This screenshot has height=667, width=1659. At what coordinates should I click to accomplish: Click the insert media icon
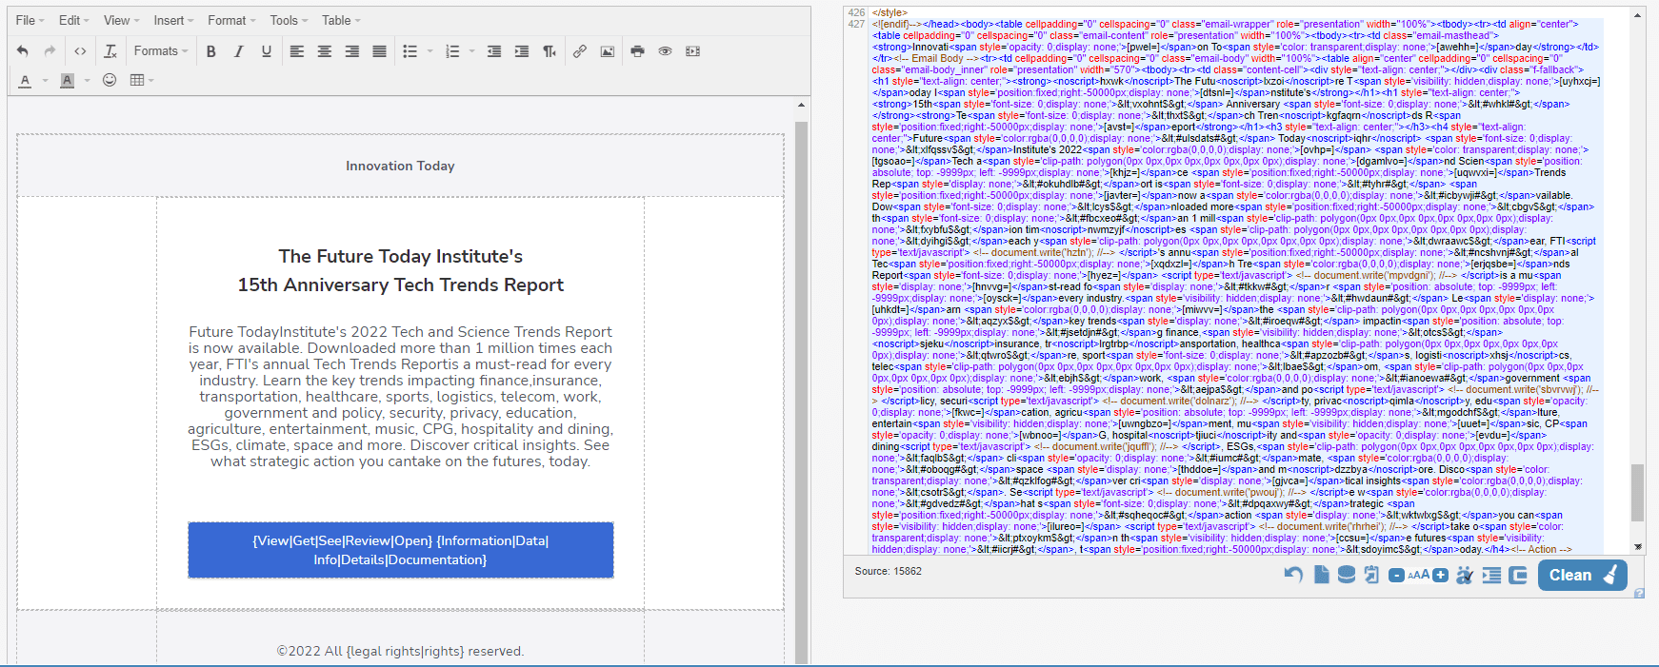click(x=692, y=51)
